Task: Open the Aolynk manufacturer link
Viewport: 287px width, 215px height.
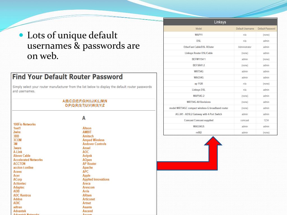Action: [x=87, y=156]
